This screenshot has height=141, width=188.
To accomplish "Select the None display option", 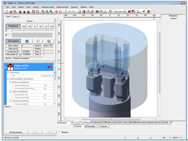I will click(x=78, y=126).
